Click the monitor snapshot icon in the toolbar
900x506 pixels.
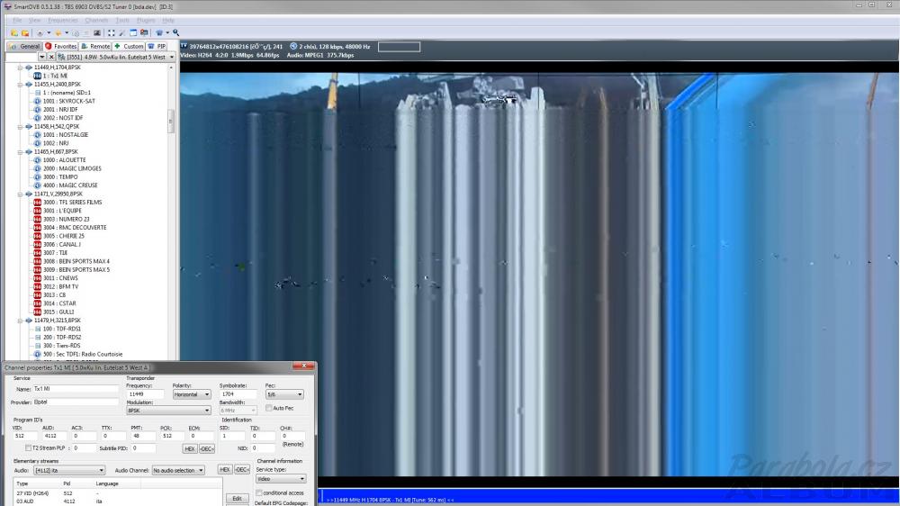pyautogui.click(x=144, y=33)
